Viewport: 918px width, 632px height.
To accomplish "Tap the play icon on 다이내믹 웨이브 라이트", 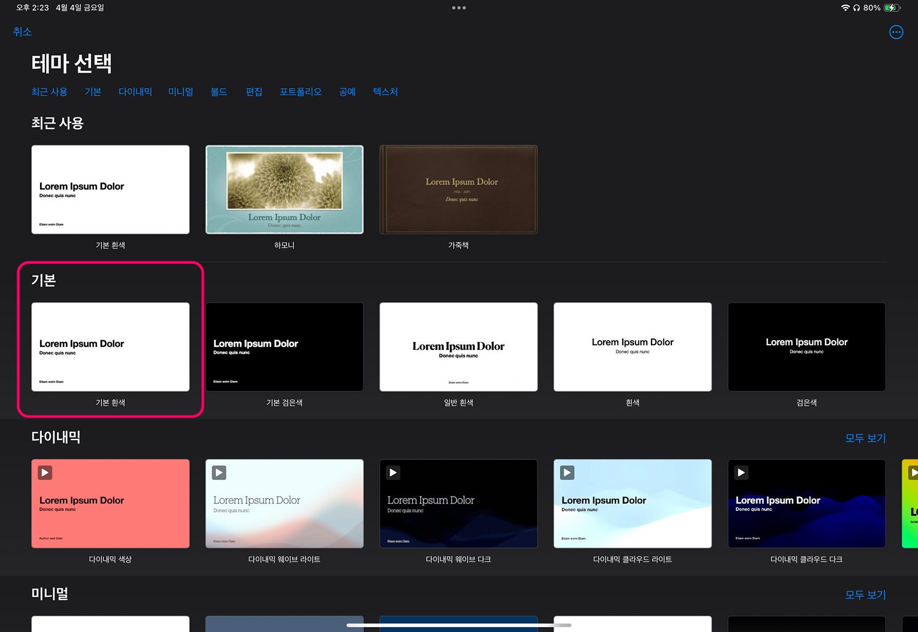I will point(219,473).
